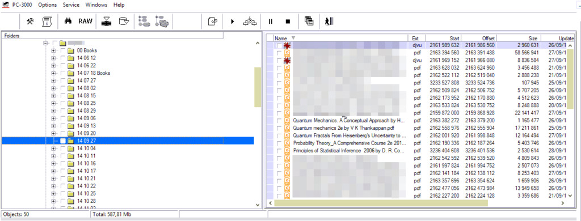Collapse the parent root folder node
The image size is (581, 221).
tap(45, 43)
